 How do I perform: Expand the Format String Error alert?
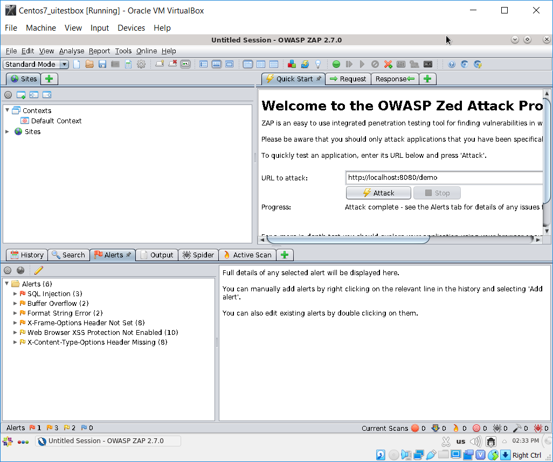coord(15,313)
